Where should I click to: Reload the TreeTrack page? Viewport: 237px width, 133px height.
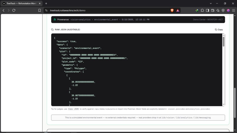tap(14, 10)
